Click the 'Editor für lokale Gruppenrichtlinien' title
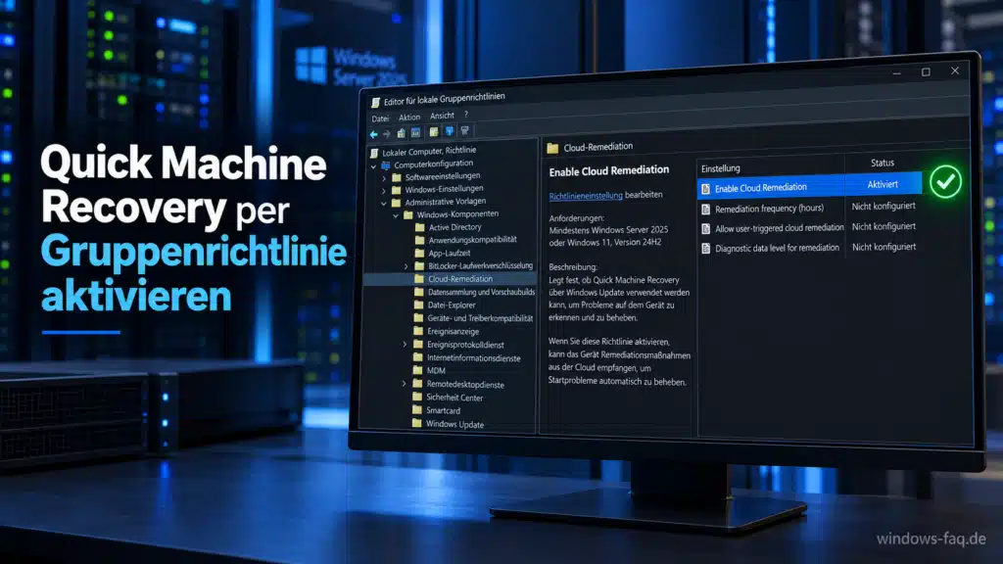Screen dimensions: 1003x564 pos(445,99)
